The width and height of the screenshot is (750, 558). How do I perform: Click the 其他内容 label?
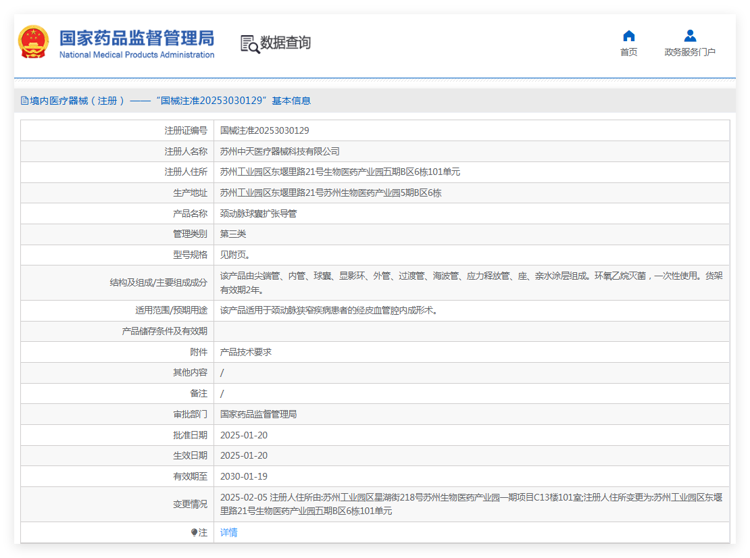191,372
